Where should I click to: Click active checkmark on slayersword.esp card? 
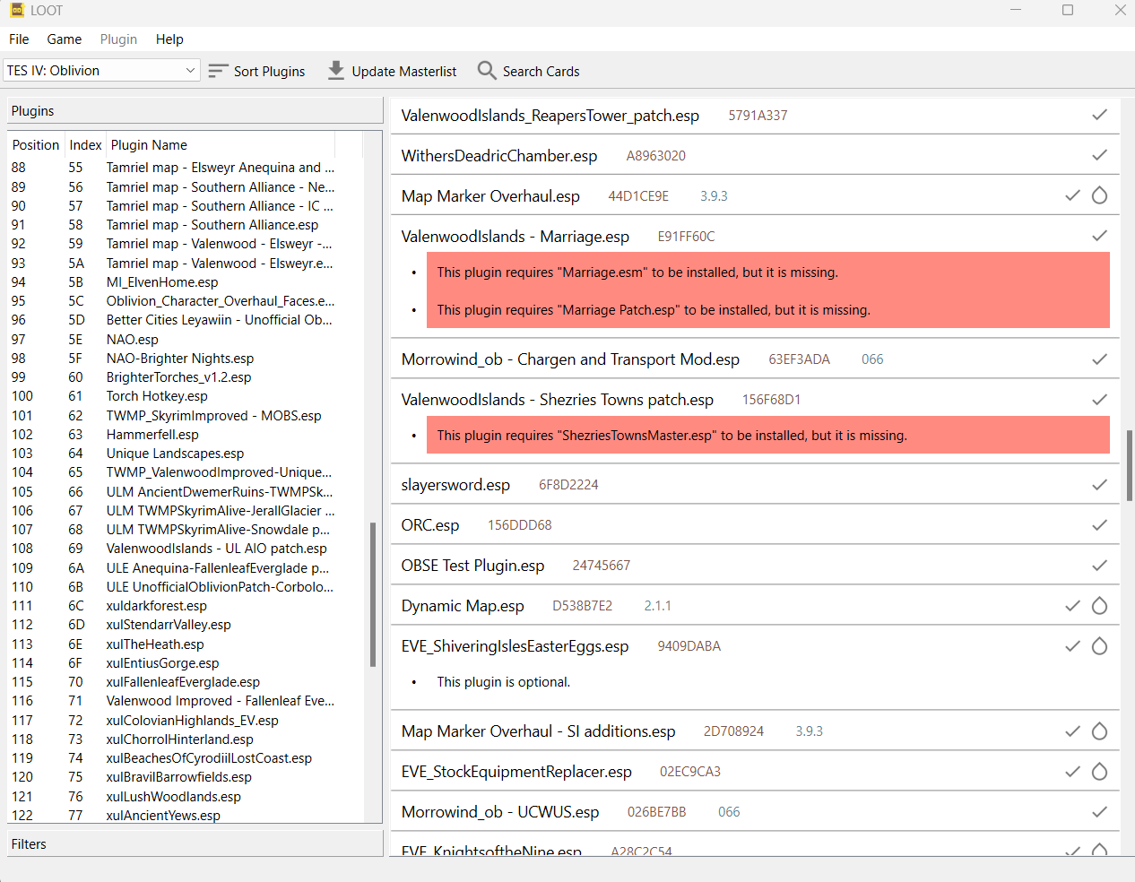(x=1099, y=485)
